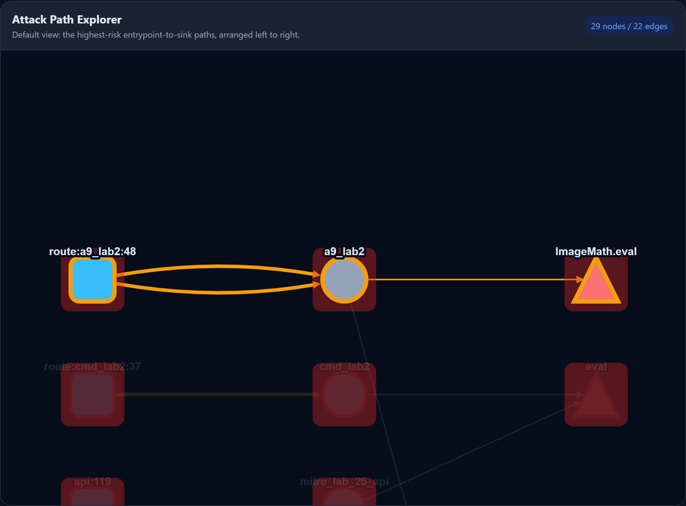The height and width of the screenshot is (506, 686).
Task: Select the dimmed cmd_lab2 circle node
Action: (x=344, y=394)
